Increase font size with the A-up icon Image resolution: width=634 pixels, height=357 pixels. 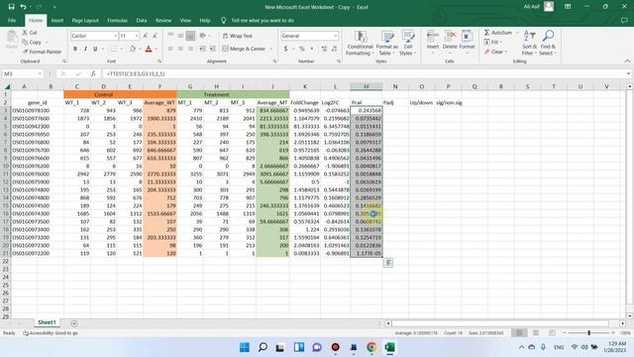click(146, 36)
